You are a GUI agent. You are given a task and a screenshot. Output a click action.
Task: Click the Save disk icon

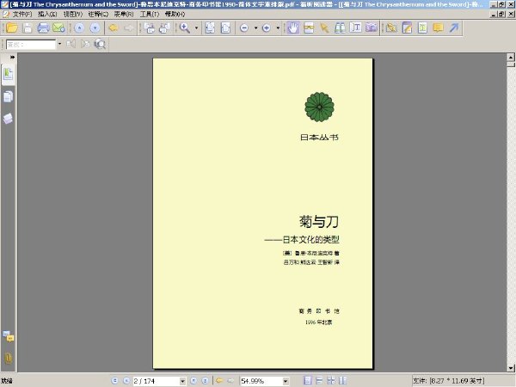pyautogui.click(x=28, y=28)
